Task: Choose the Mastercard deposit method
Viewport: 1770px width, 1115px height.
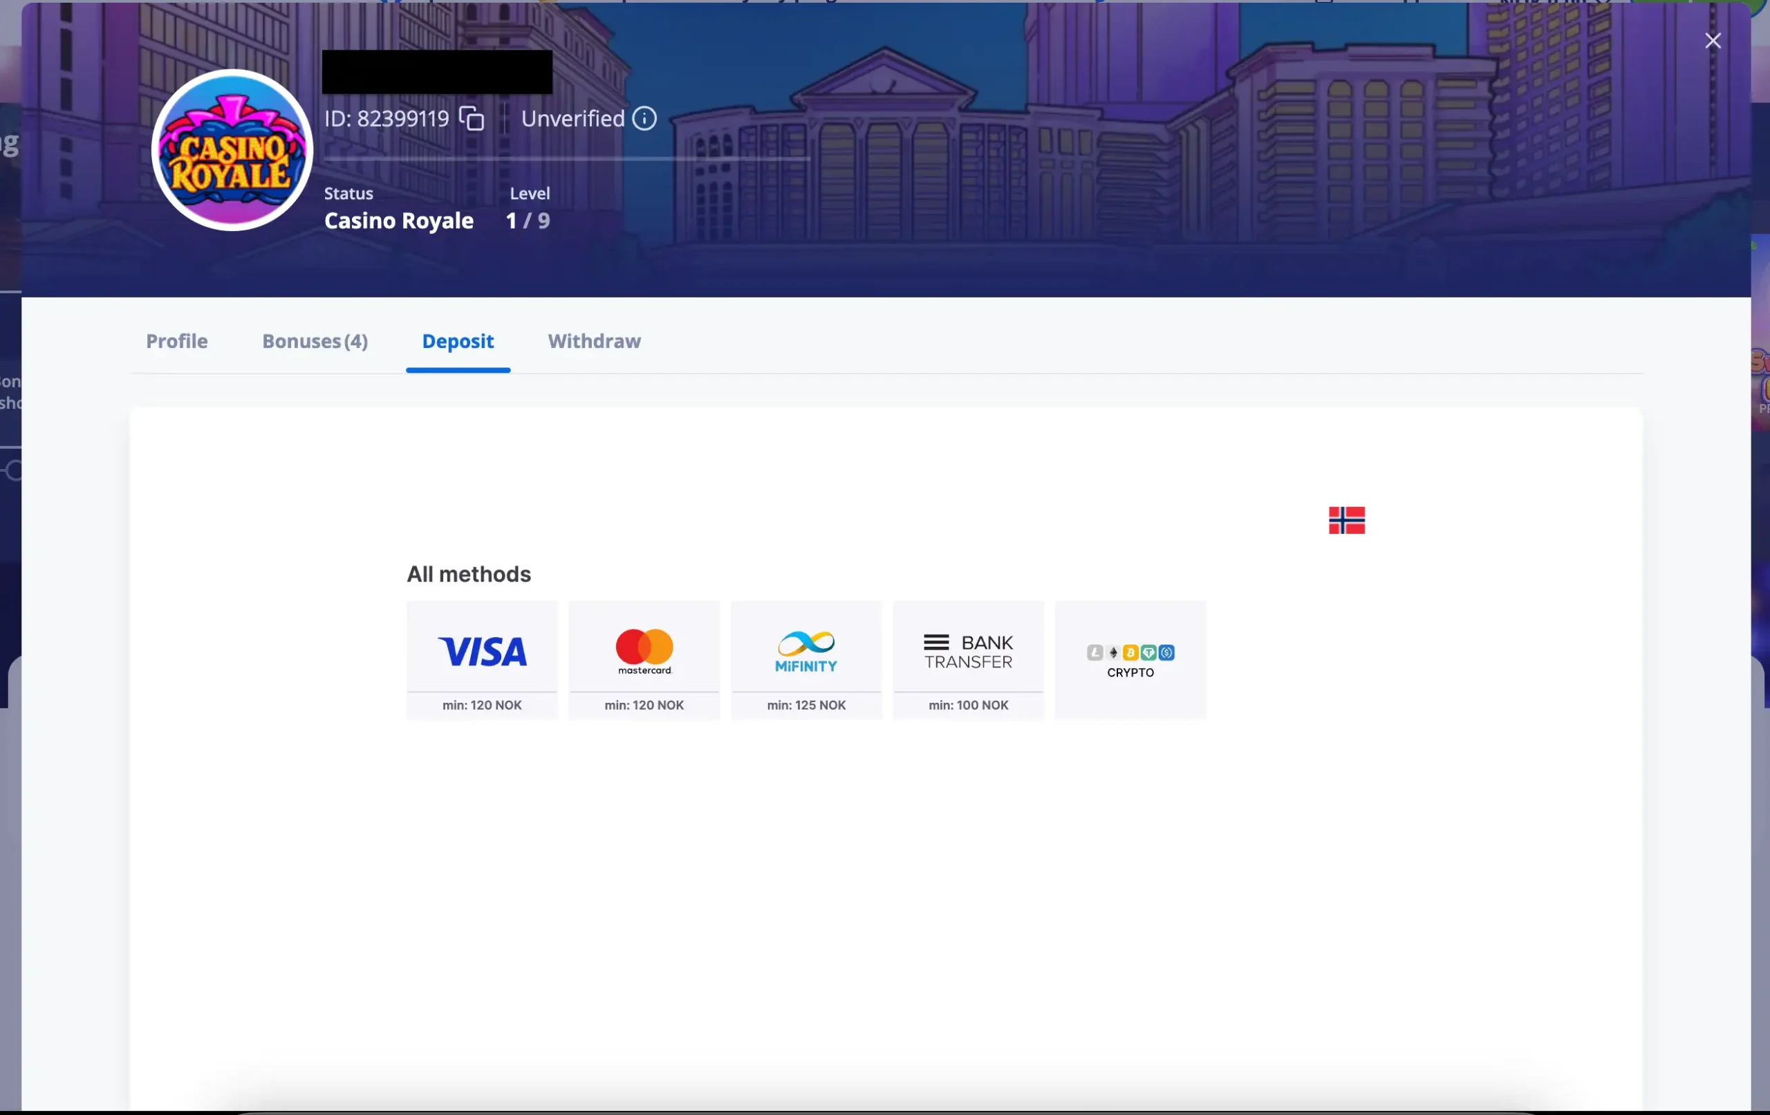Action: point(644,660)
